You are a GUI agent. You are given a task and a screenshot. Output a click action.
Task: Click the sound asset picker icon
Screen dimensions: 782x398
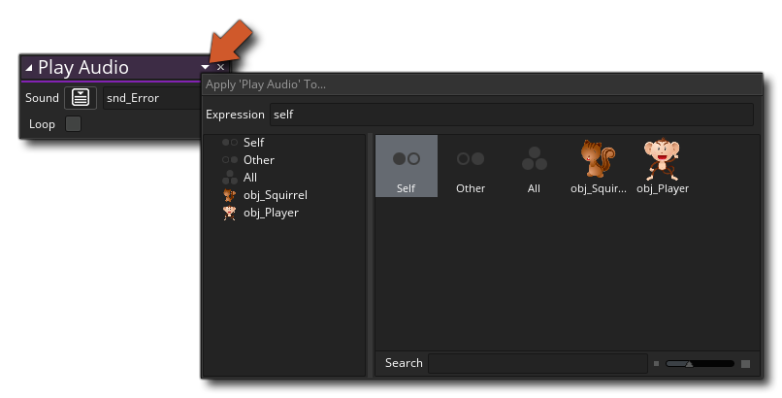[80, 98]
